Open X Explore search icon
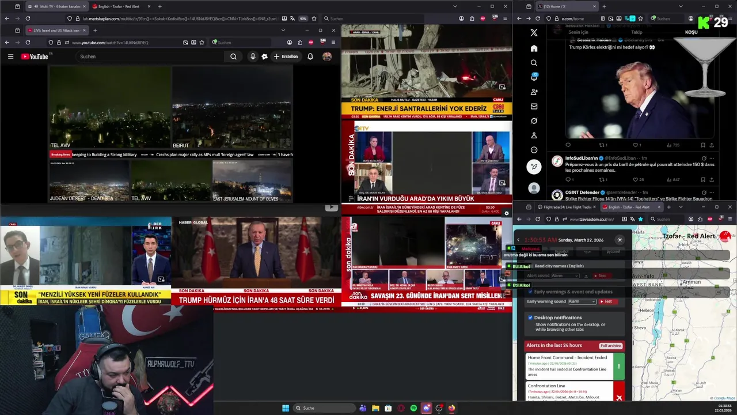The width and height of the screenshot is (737, 415). (534, 63)
